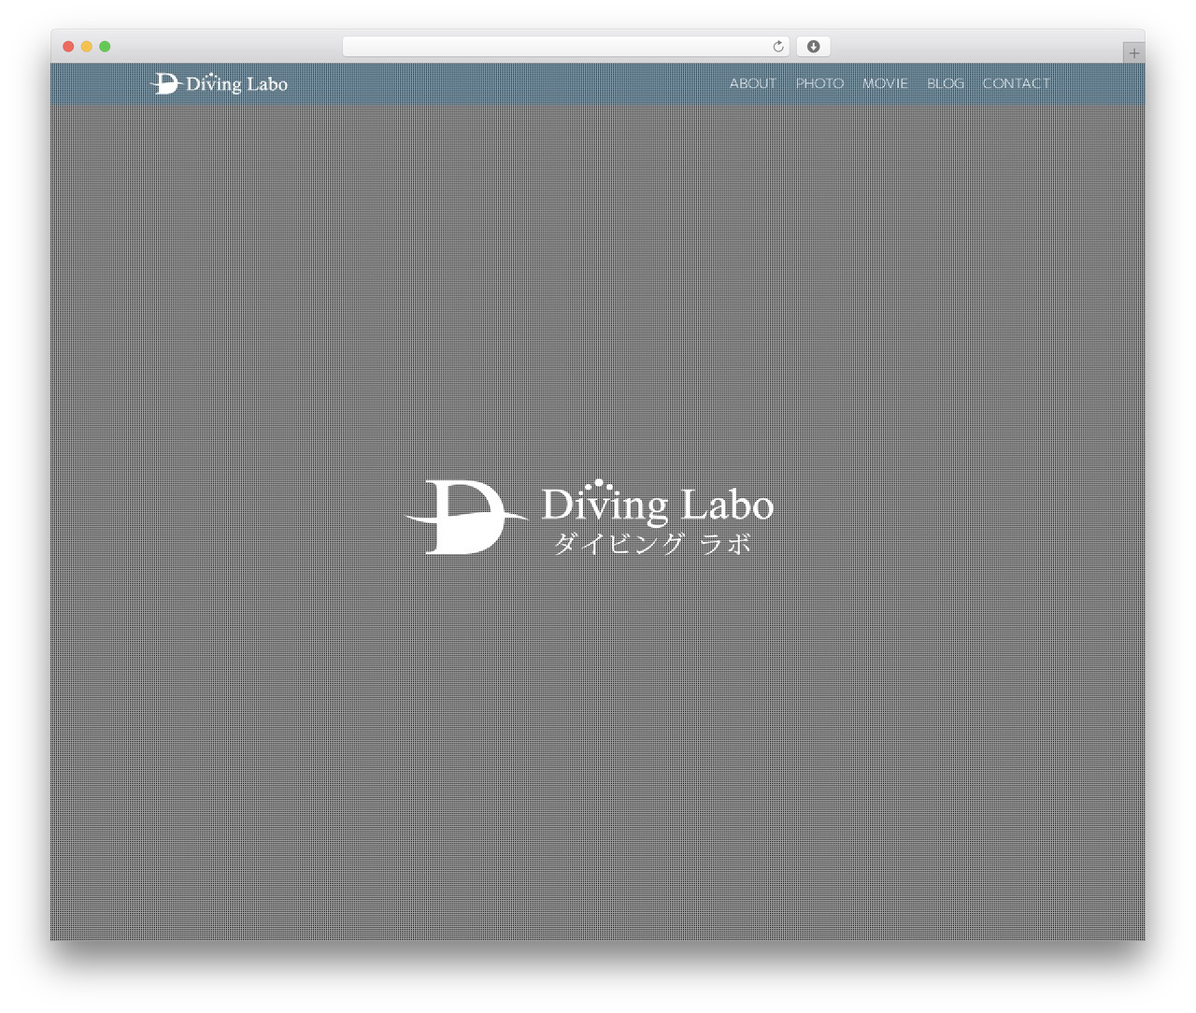Click the Diving Labo header logo
This screenshot has width=1196, height=1013.
[x=219, y=83]
